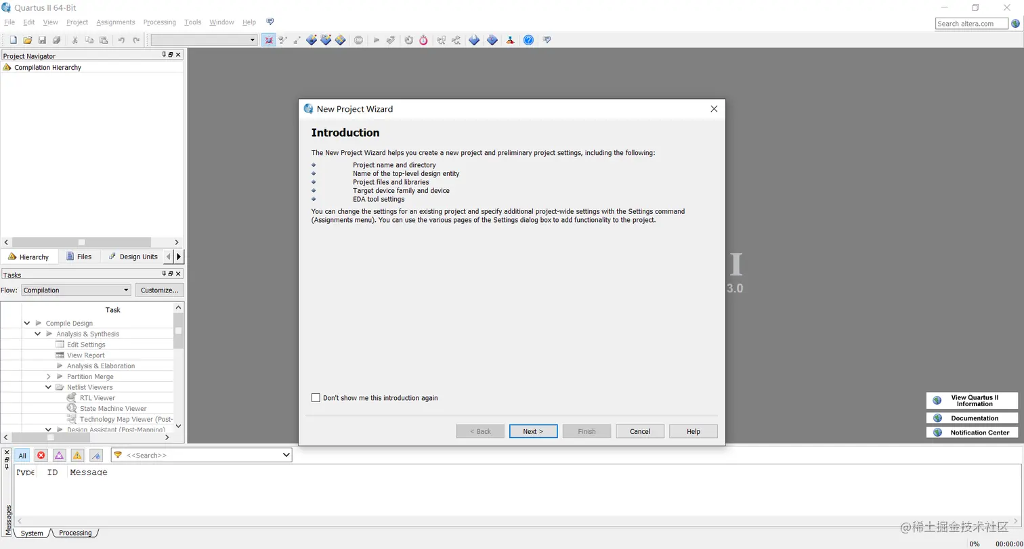Open the Tools menu

click(193, 22)
